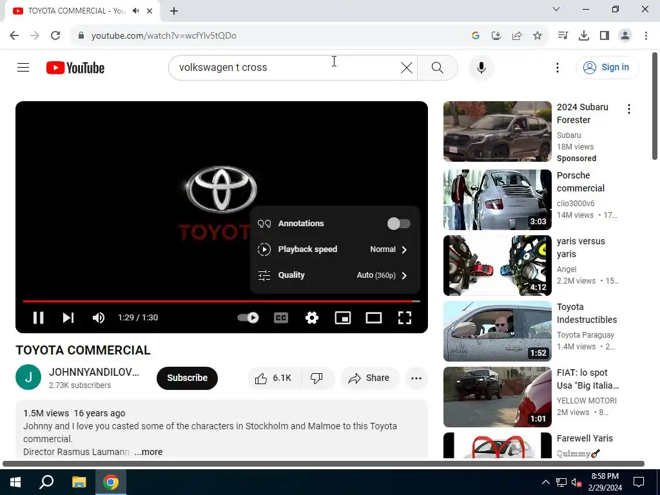Subscribe to the JOHNNYANDILOV channel
Image resolution: width=660 pixels, height=495 pixels.
pyautogui.click(x=187, y=378)
